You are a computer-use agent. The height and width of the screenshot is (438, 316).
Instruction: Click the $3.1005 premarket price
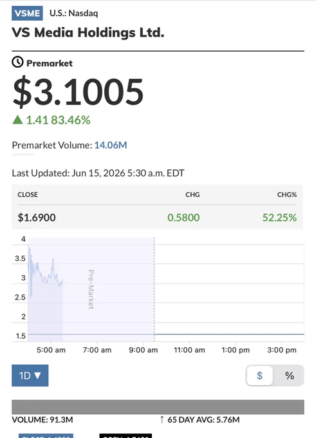point(78,91)
